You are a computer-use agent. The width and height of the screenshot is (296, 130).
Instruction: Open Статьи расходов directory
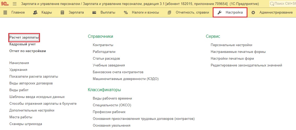(x=106, y=59)
